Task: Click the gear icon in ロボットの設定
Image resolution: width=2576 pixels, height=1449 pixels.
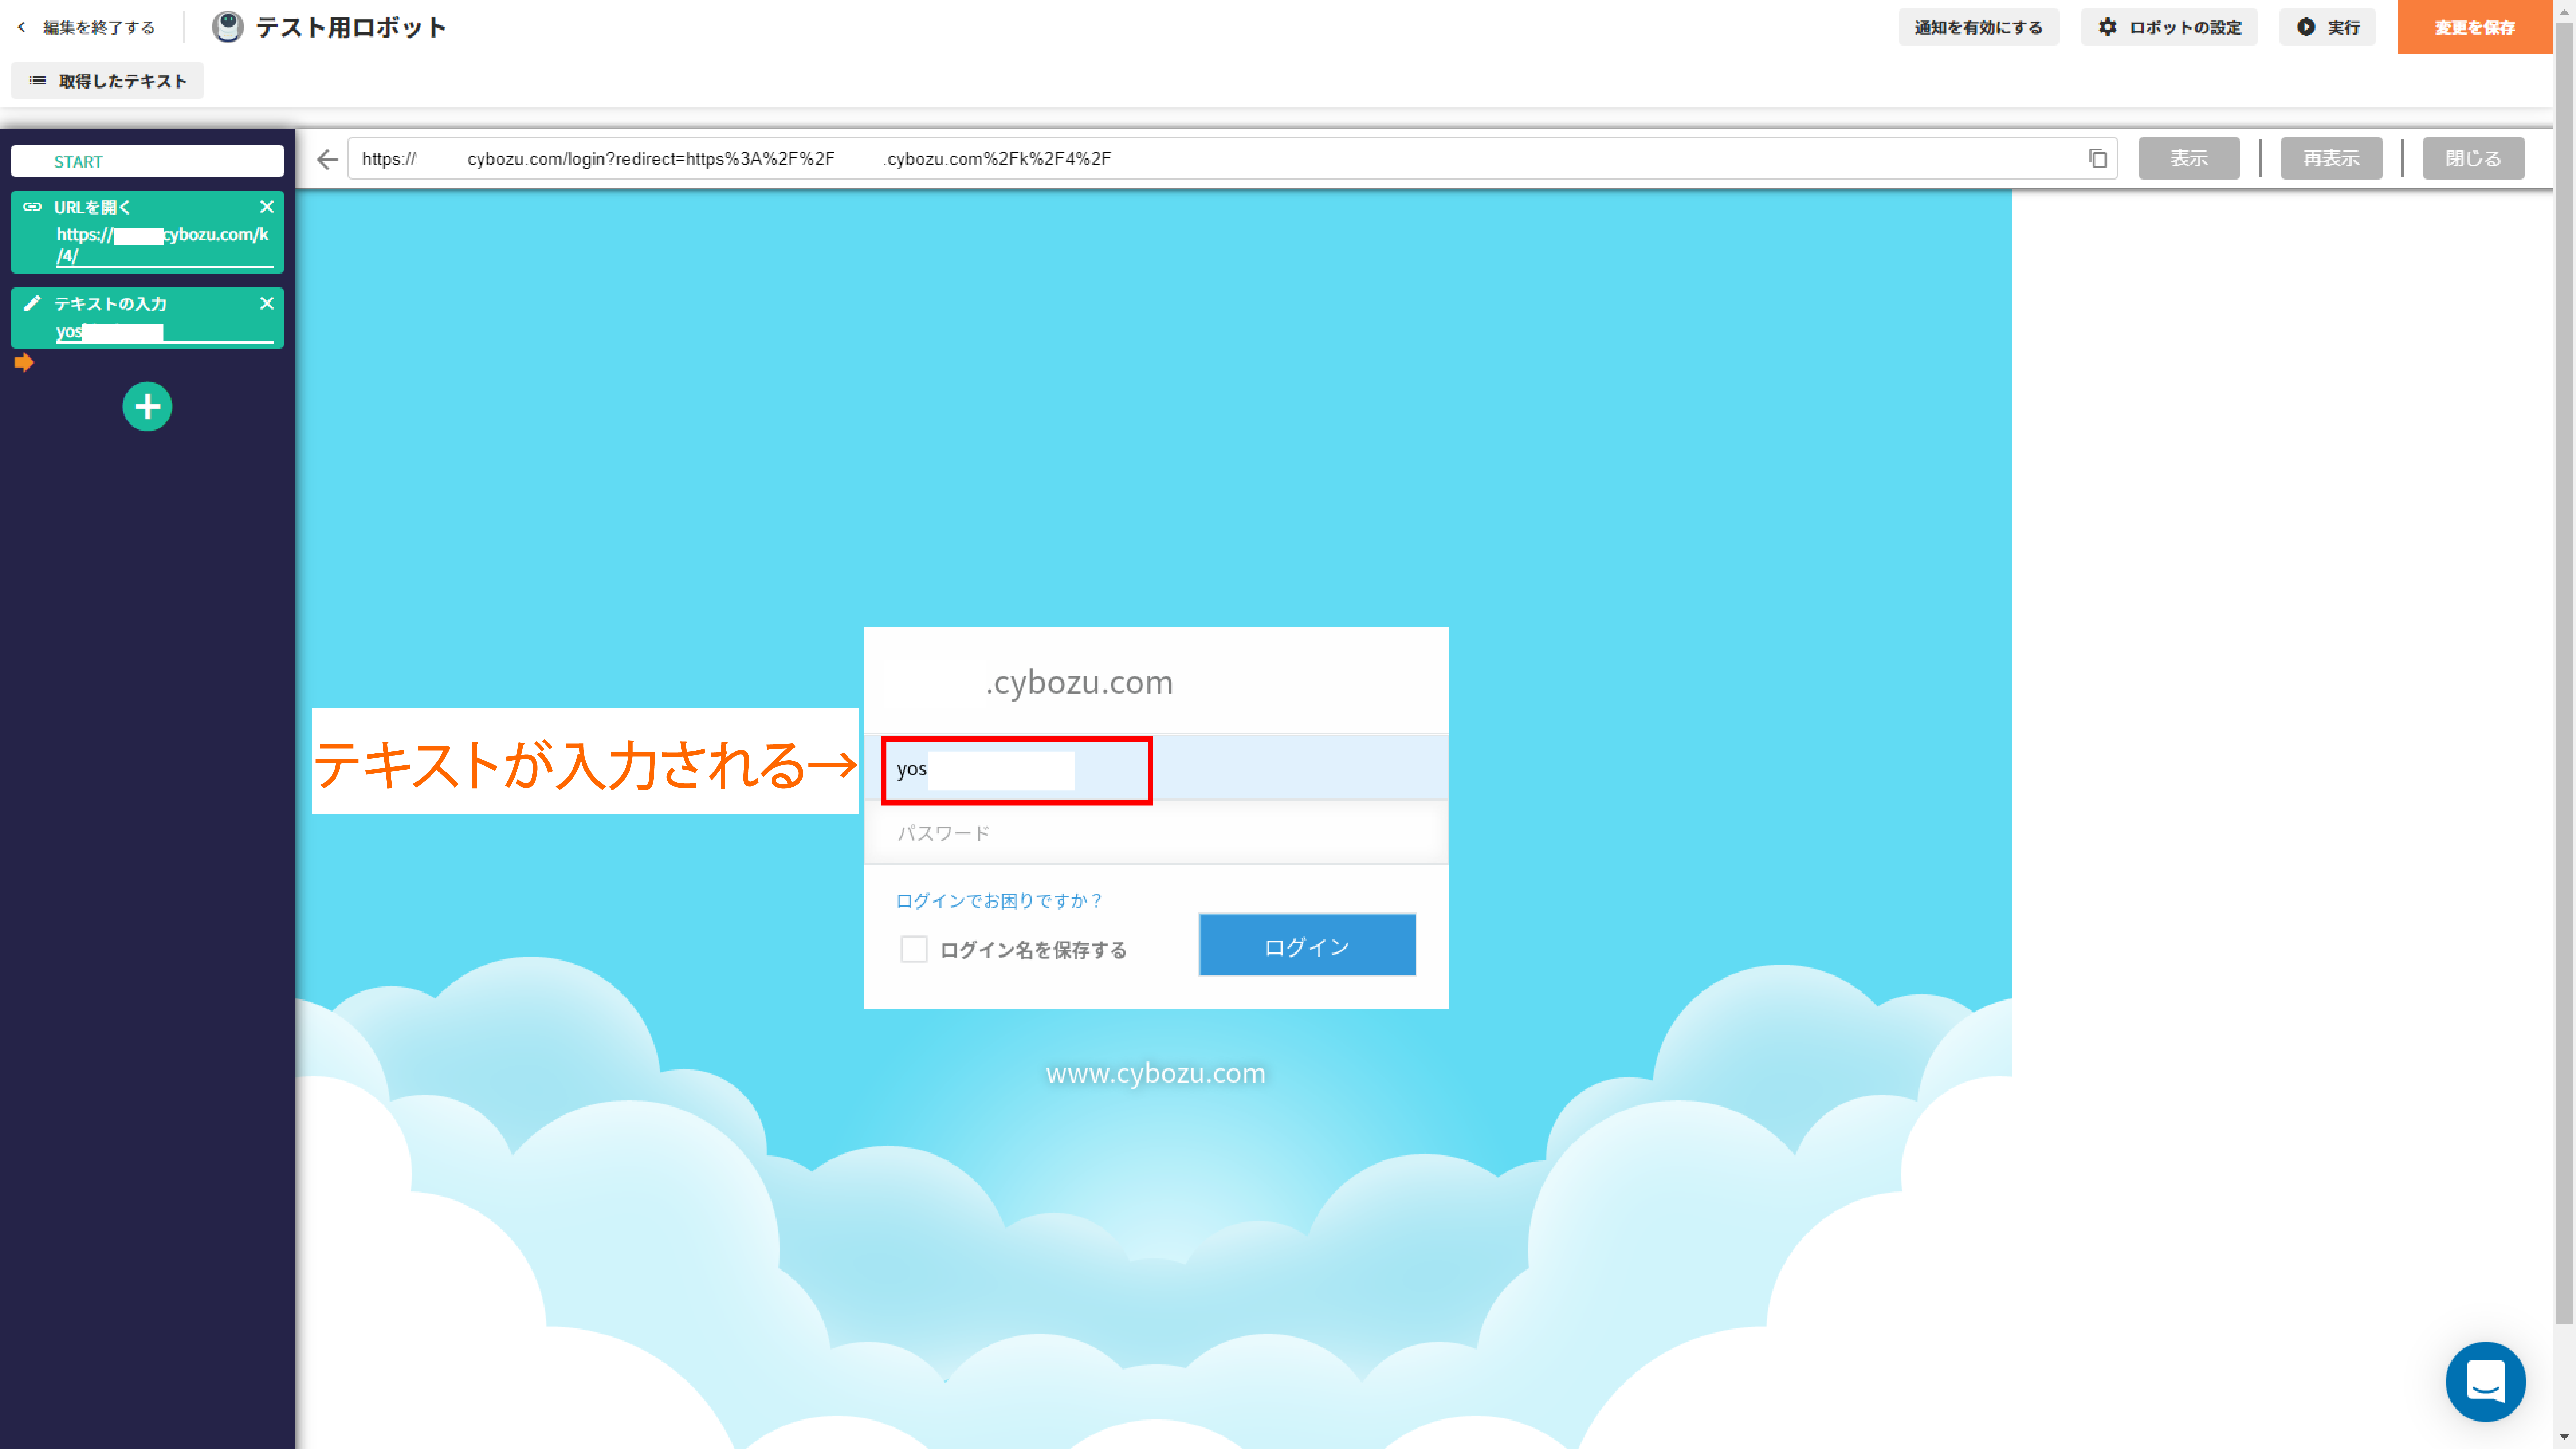Action: pos(2108,27)
